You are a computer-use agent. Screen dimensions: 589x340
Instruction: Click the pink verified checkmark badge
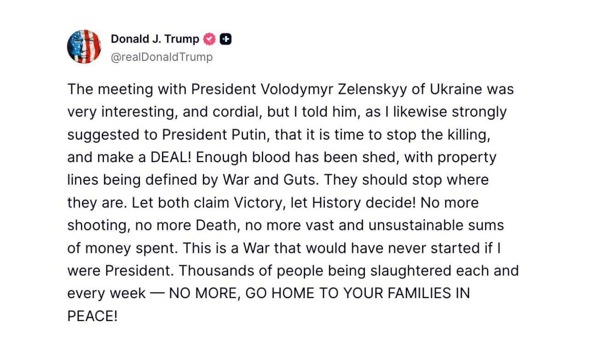(x=209, y=40)
